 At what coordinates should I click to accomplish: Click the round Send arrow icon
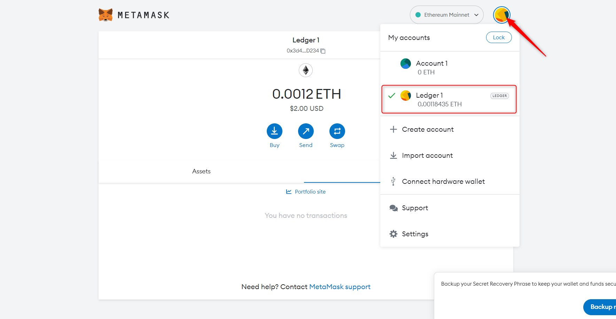coord(306,131)
